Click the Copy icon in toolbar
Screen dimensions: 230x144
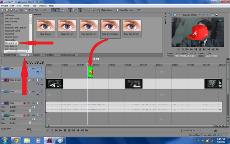26,10
